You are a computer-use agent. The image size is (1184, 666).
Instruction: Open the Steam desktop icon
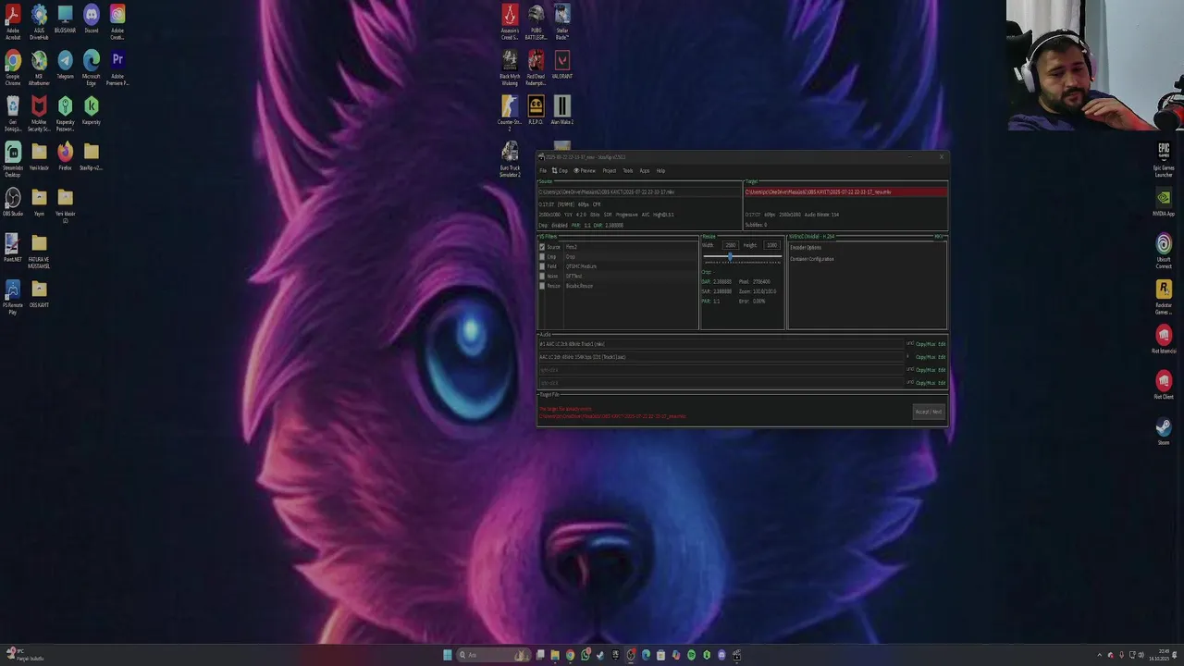tap(1164, 431)
